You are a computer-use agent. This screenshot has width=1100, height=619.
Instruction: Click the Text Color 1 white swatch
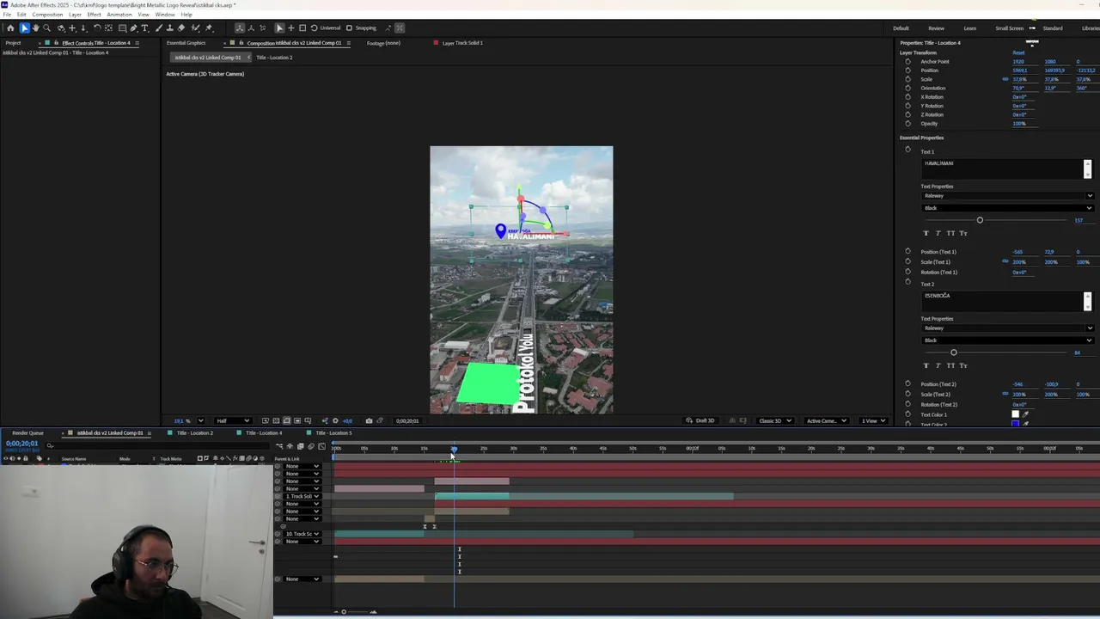1015,414
